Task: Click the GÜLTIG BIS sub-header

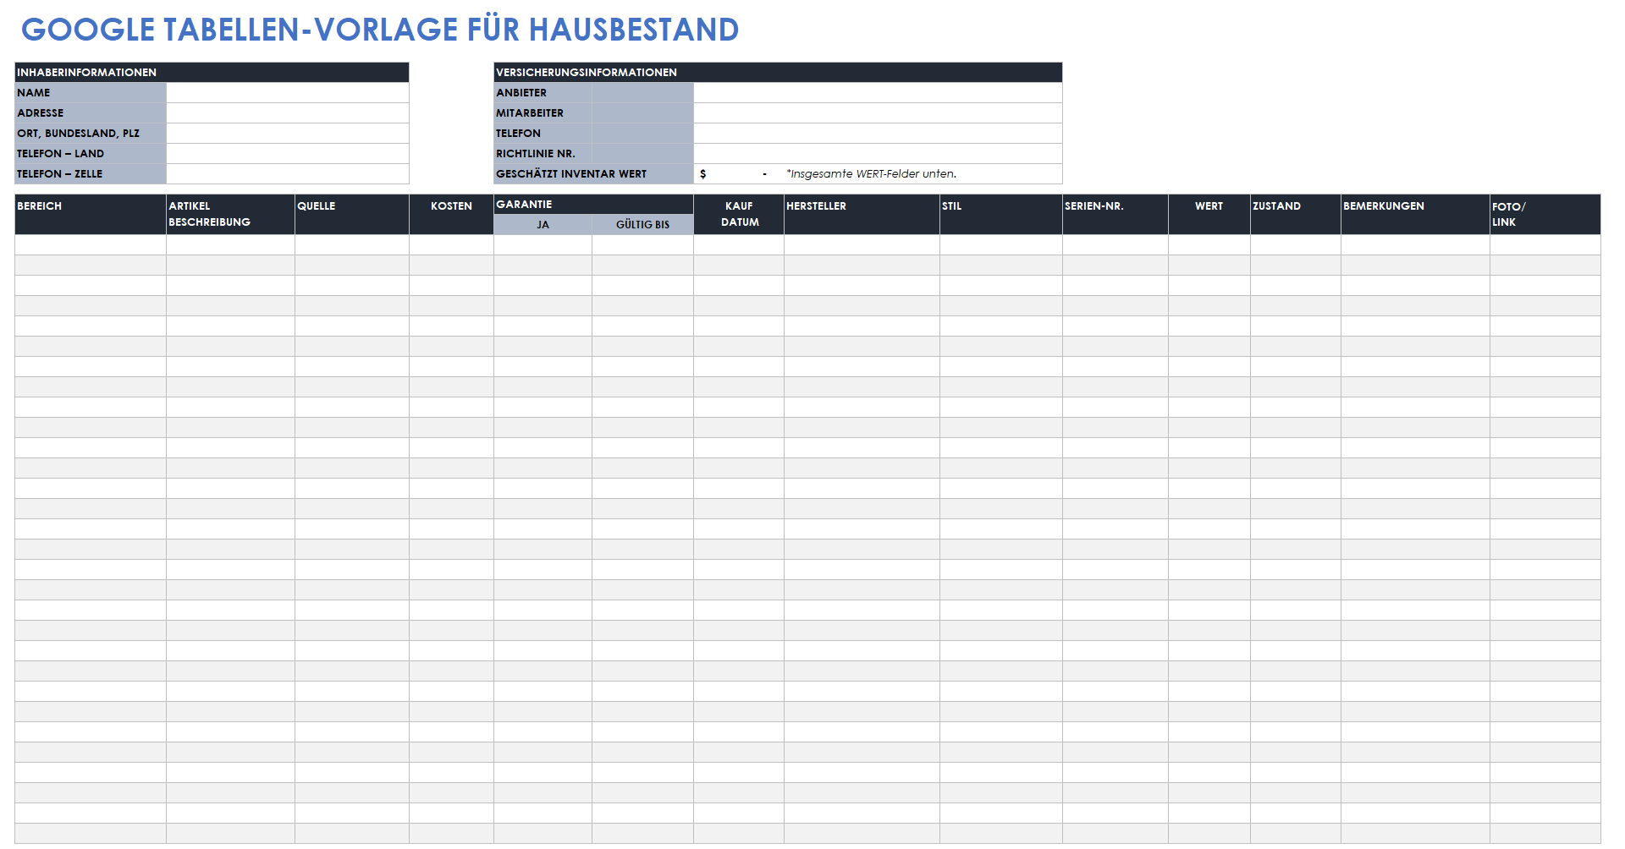Action: 643,225
